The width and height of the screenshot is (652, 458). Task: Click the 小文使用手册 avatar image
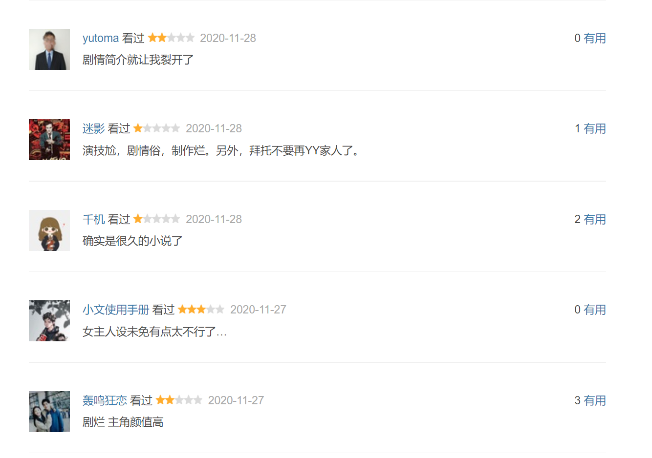pyautogui.click(x=49, y=321)
